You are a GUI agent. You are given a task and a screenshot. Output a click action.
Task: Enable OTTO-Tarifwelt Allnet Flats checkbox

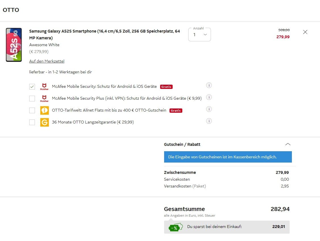point(32,110)
